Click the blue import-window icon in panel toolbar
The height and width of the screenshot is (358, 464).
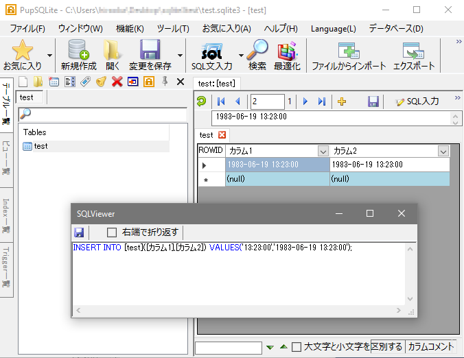point(133,82)
